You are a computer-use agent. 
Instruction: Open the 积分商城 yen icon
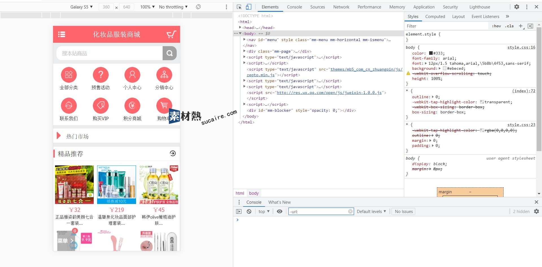(132, 106)
